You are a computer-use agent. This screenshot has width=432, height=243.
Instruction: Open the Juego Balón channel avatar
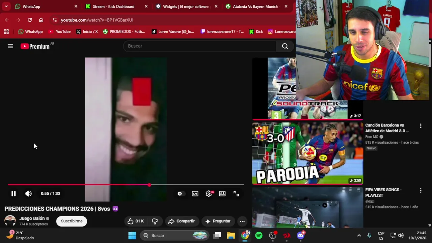(10, 221)
